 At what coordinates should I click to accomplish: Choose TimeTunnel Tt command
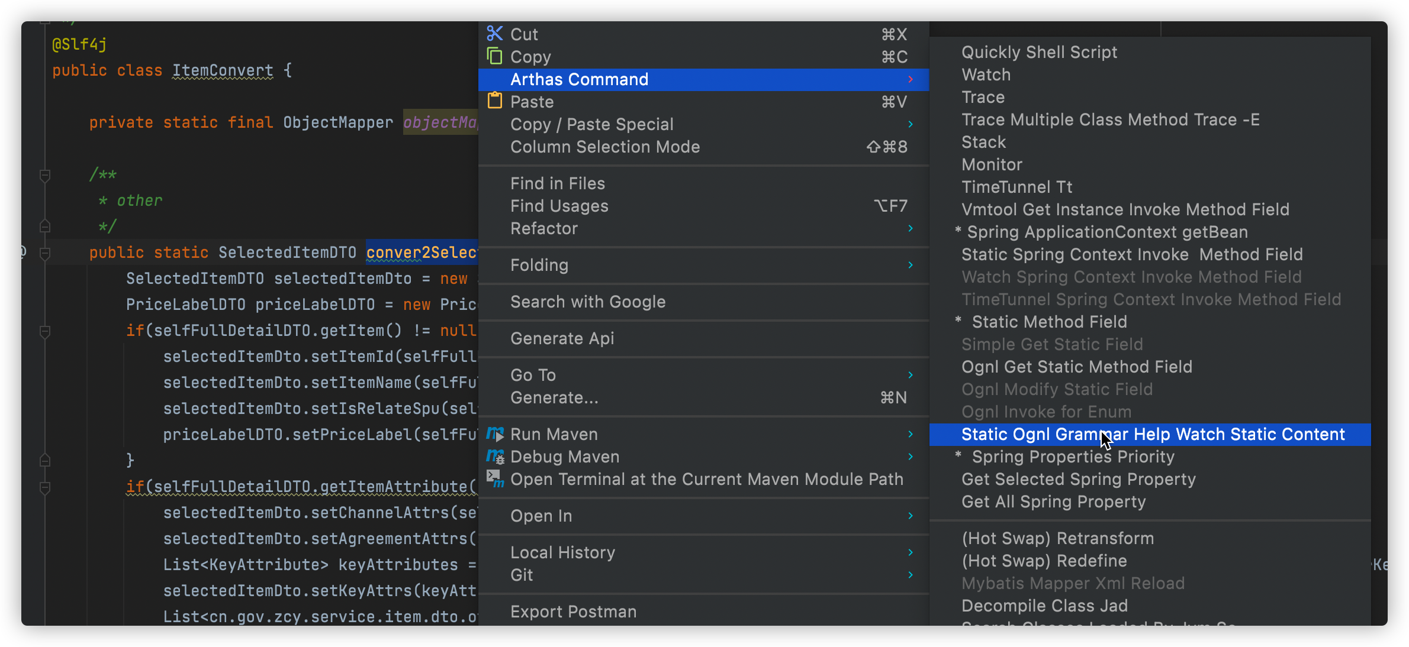1150,187
